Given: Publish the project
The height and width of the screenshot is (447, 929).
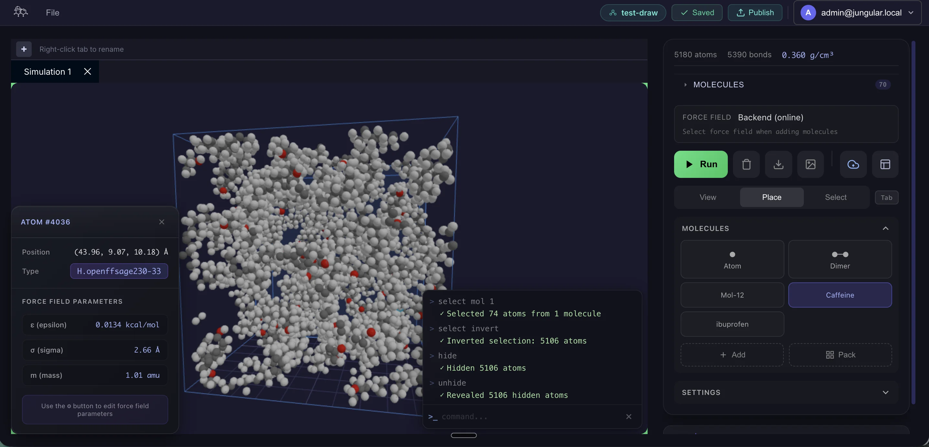Looking at the screenshot, I should (754, 13).
